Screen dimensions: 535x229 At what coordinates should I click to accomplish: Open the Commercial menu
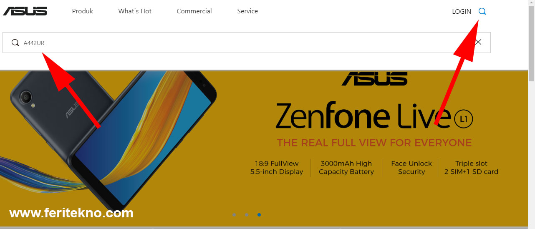click(194, 11)
